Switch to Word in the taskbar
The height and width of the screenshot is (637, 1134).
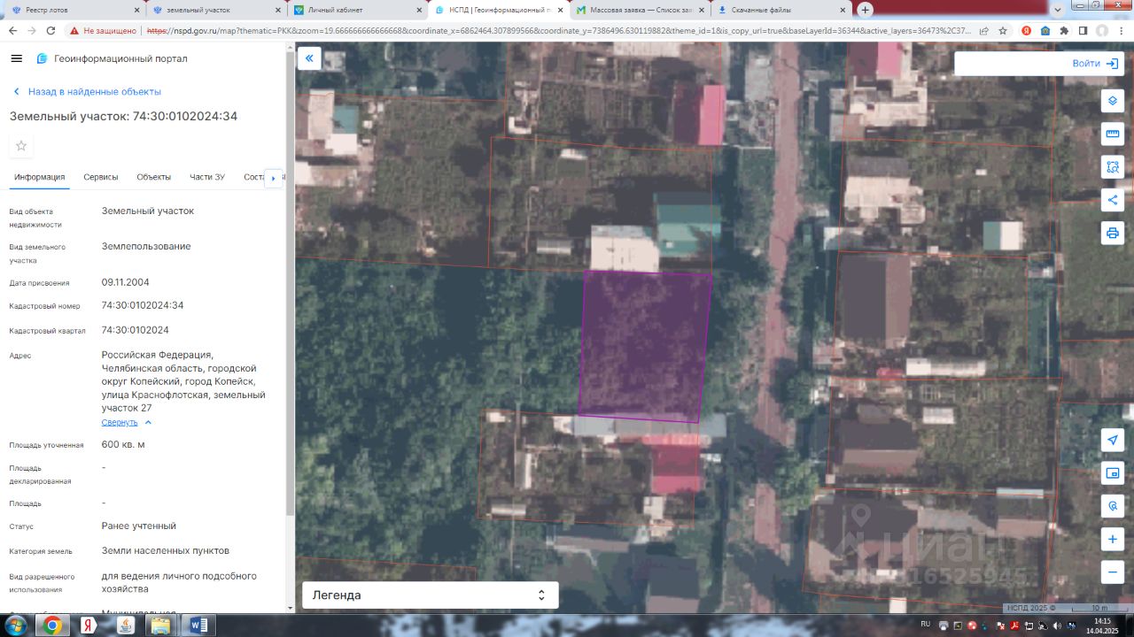pos(198,625)
